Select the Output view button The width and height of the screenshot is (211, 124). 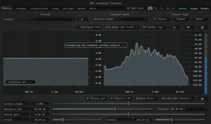pyautogui.click(x=205, y=8)
